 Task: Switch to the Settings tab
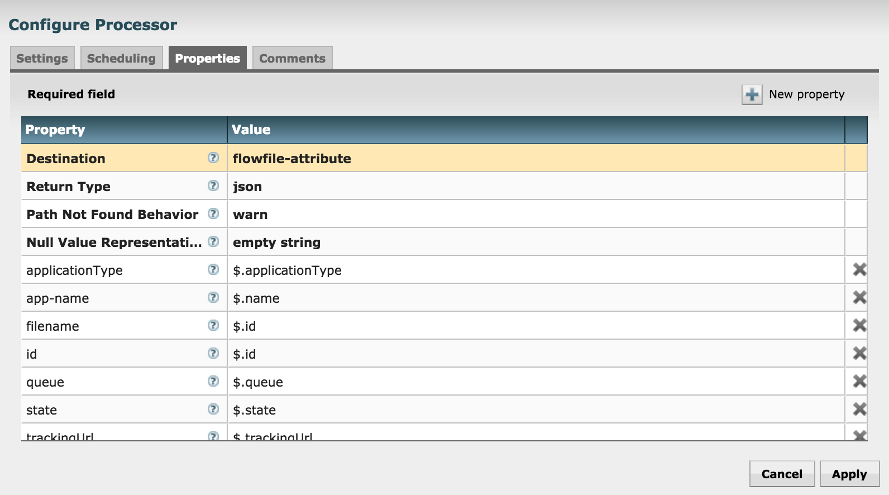42,59
